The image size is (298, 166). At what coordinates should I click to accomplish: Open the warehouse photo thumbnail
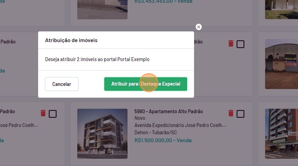click(281, 64)
